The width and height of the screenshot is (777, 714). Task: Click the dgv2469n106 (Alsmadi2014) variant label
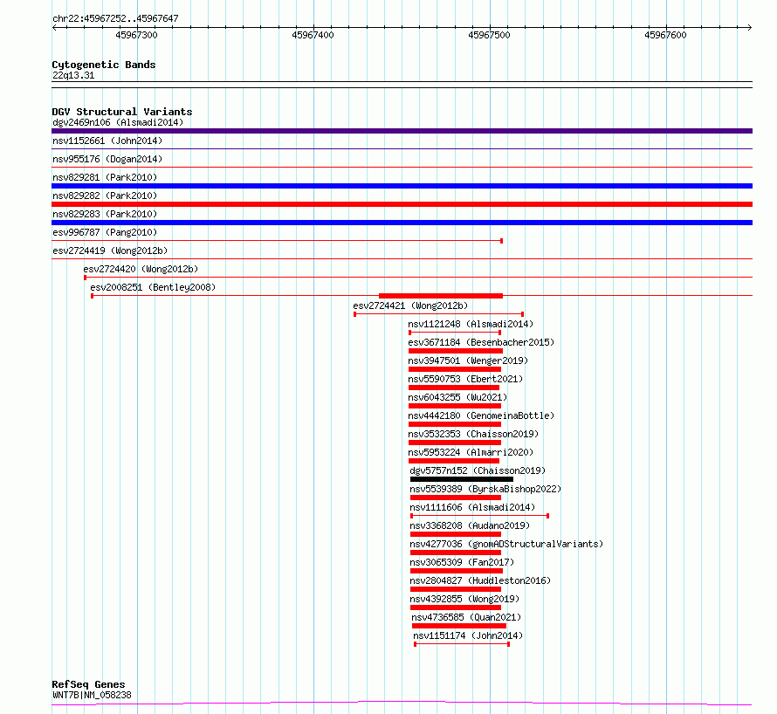click(118, 122)
